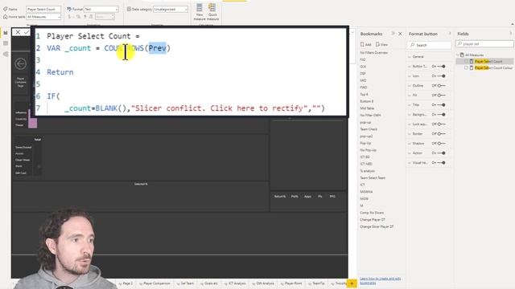Viewport: 515px width, 289px height.
Task: Click the measure Name input field
Action: point(43,9)
